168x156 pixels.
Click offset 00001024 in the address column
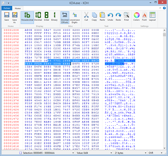(x=11, y=33)
